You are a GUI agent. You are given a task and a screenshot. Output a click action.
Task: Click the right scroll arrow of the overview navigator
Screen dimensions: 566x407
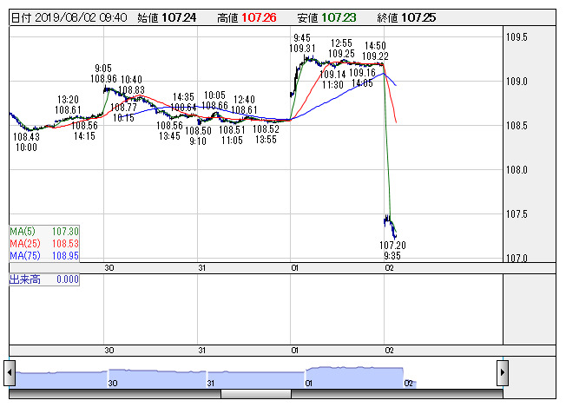point(503,372)
